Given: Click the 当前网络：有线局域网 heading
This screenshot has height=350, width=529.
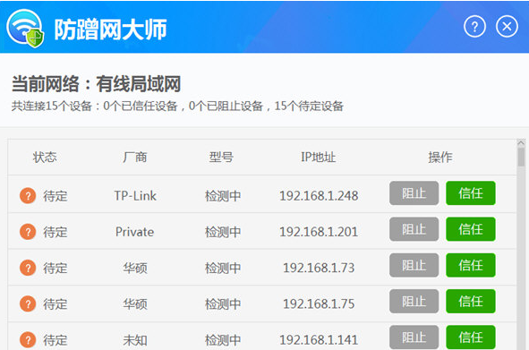Looking at the screenshot, I should [96, 84].
